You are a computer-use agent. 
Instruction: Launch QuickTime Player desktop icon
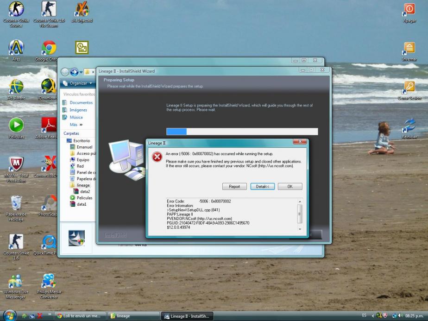click(x=46, y=245)
